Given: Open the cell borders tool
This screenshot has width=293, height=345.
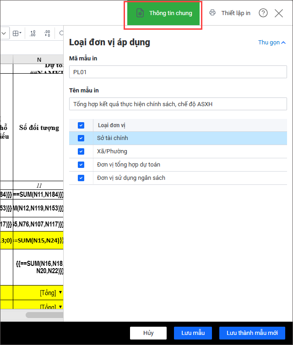Looking at the screenshot, I should coord(16,33).
